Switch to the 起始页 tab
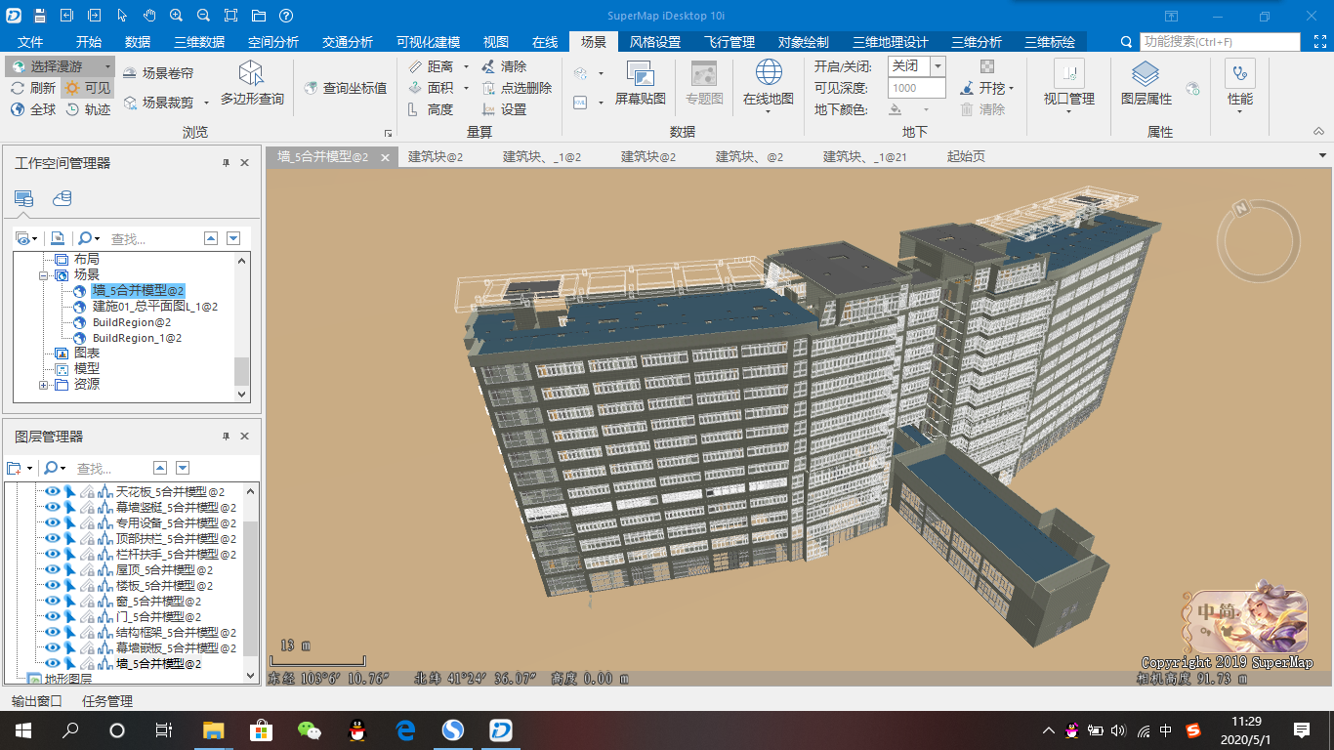Screen dimensions: 1334x750 pyautogui.click(x=966, y=156)
